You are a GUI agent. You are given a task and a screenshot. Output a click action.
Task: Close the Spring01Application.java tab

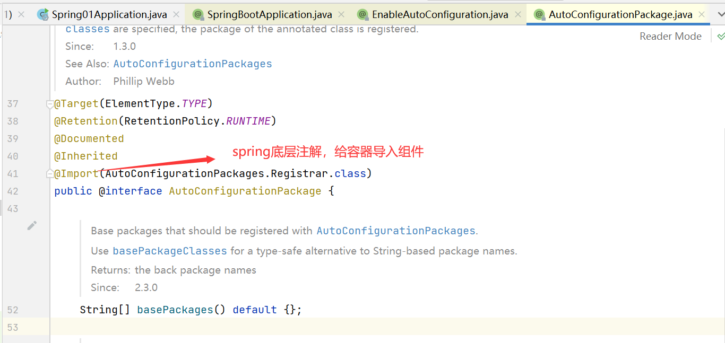click(176, 14)
